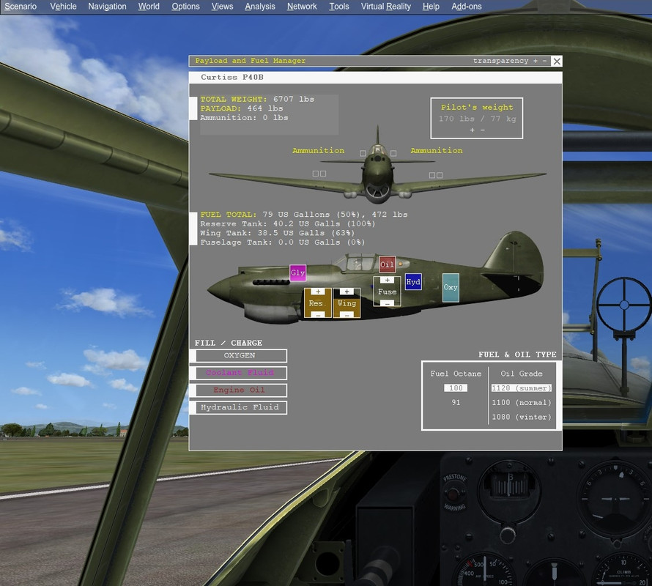652x586 pixels.
Task: Close the Payload and Fuel Manager
Action: click(557, 61)
